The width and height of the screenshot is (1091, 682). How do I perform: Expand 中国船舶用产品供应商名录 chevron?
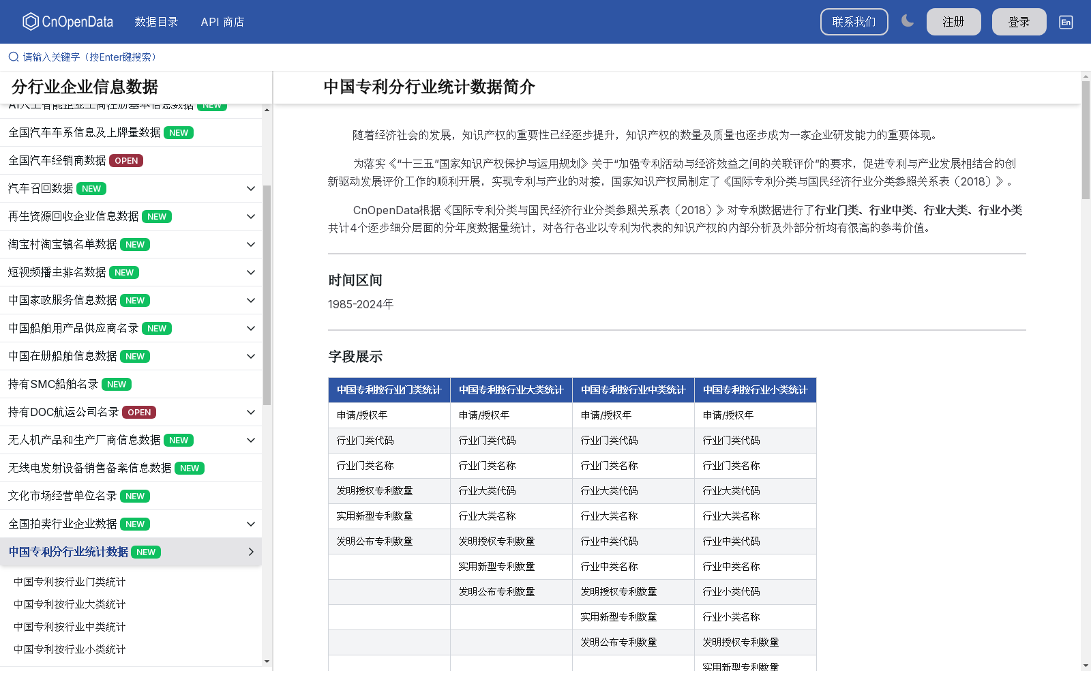pyautogui.click(x=251, y=328)
